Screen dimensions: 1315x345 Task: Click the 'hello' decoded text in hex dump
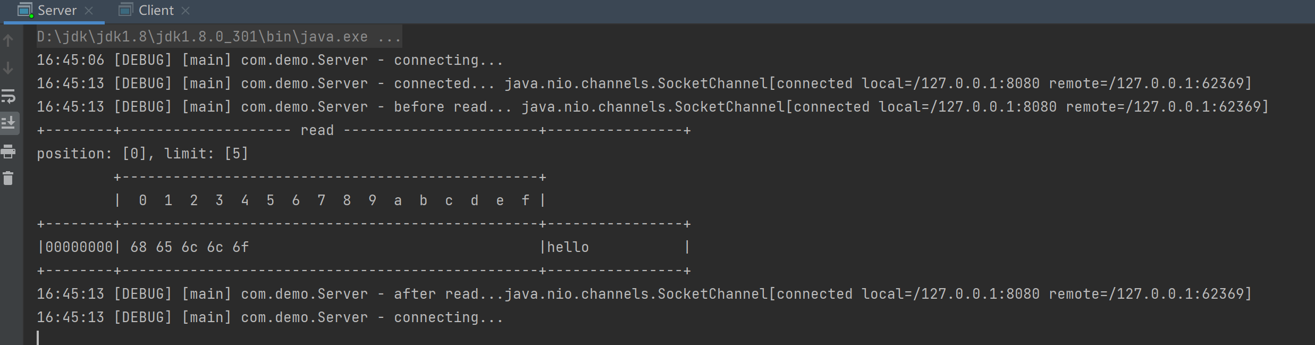click(x=568, y=247)
